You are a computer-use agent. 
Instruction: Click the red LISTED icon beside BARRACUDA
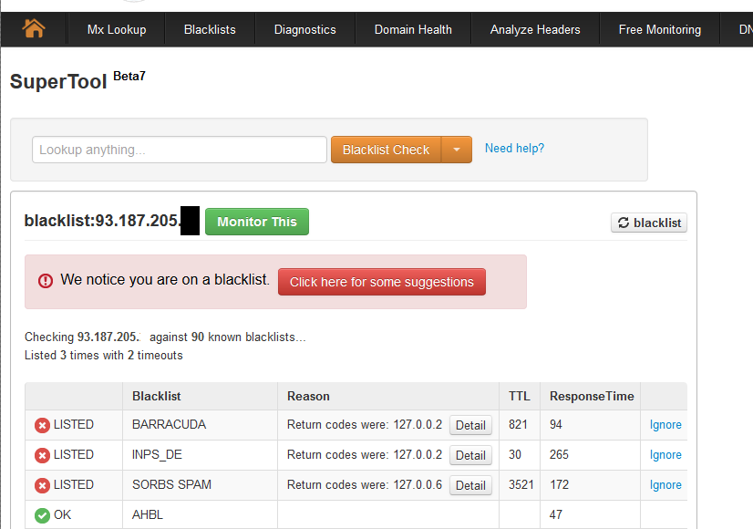pos(42,424)
